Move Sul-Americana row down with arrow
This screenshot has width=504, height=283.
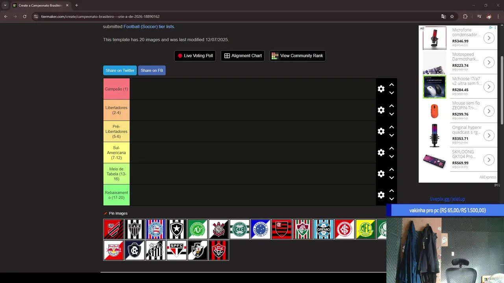click(x=391, y=157)
